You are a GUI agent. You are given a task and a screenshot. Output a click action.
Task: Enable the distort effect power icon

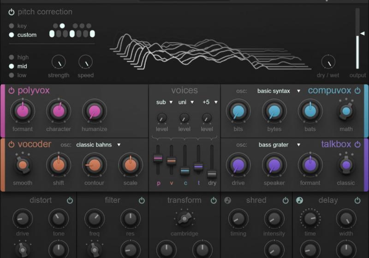(70, 200)
